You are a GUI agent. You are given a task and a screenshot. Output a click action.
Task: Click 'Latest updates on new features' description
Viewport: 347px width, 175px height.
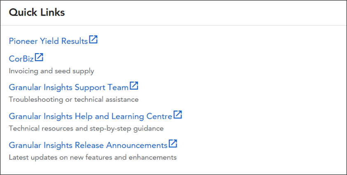[93, 158]
